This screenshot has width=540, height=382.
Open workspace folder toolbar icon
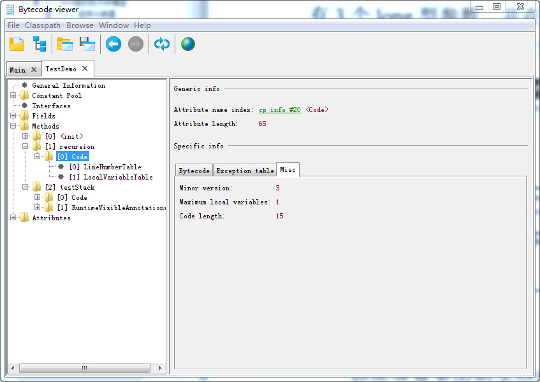pyautogui.click(x=65, y=44)
